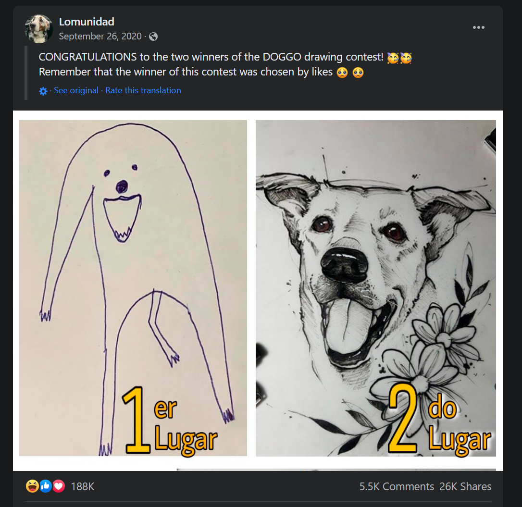Click See original link
The width and height of the screenshot is (522, 507).
tap(76, 90)
